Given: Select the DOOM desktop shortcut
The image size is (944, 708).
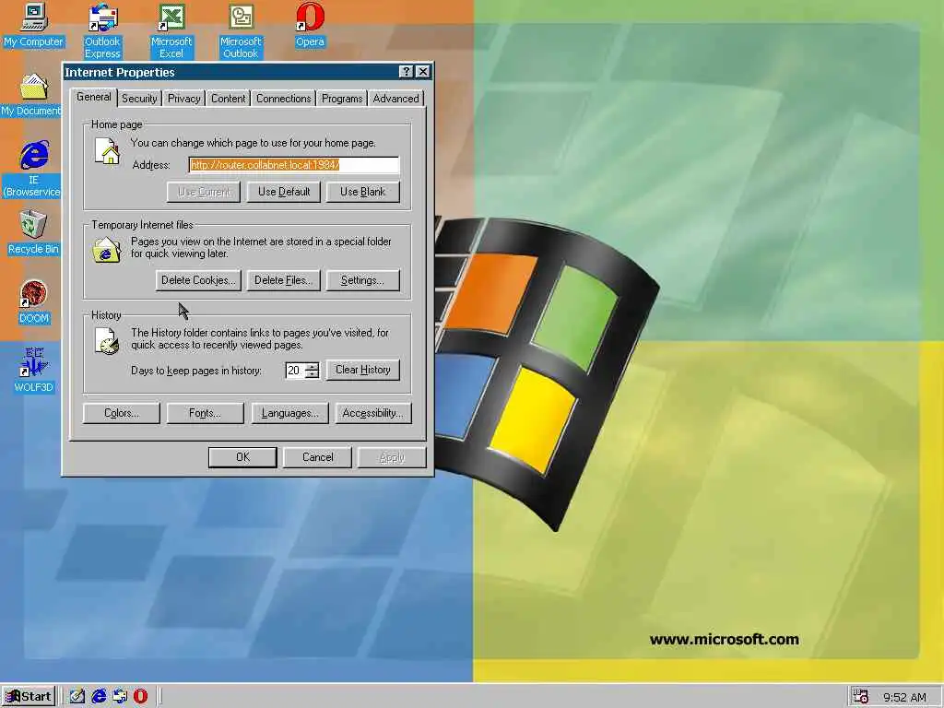Looking at the screenshot, I should [x=34, y=301].
